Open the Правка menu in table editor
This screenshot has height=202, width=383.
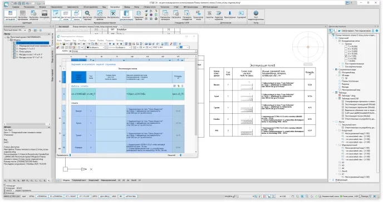(x=67, y=41)
